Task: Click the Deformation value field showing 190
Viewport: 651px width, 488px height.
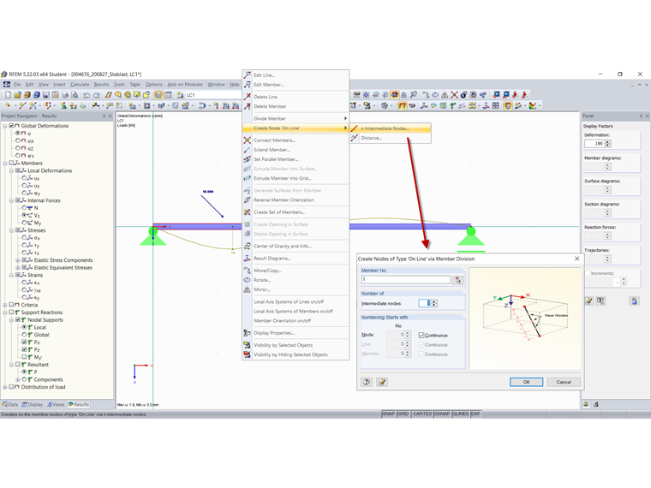Action: pyautogui.click(x=594, y=144)
